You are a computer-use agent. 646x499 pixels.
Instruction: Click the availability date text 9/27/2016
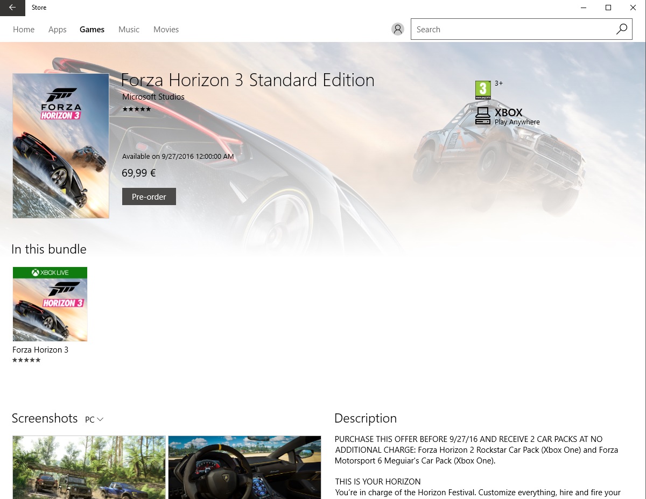178,157
